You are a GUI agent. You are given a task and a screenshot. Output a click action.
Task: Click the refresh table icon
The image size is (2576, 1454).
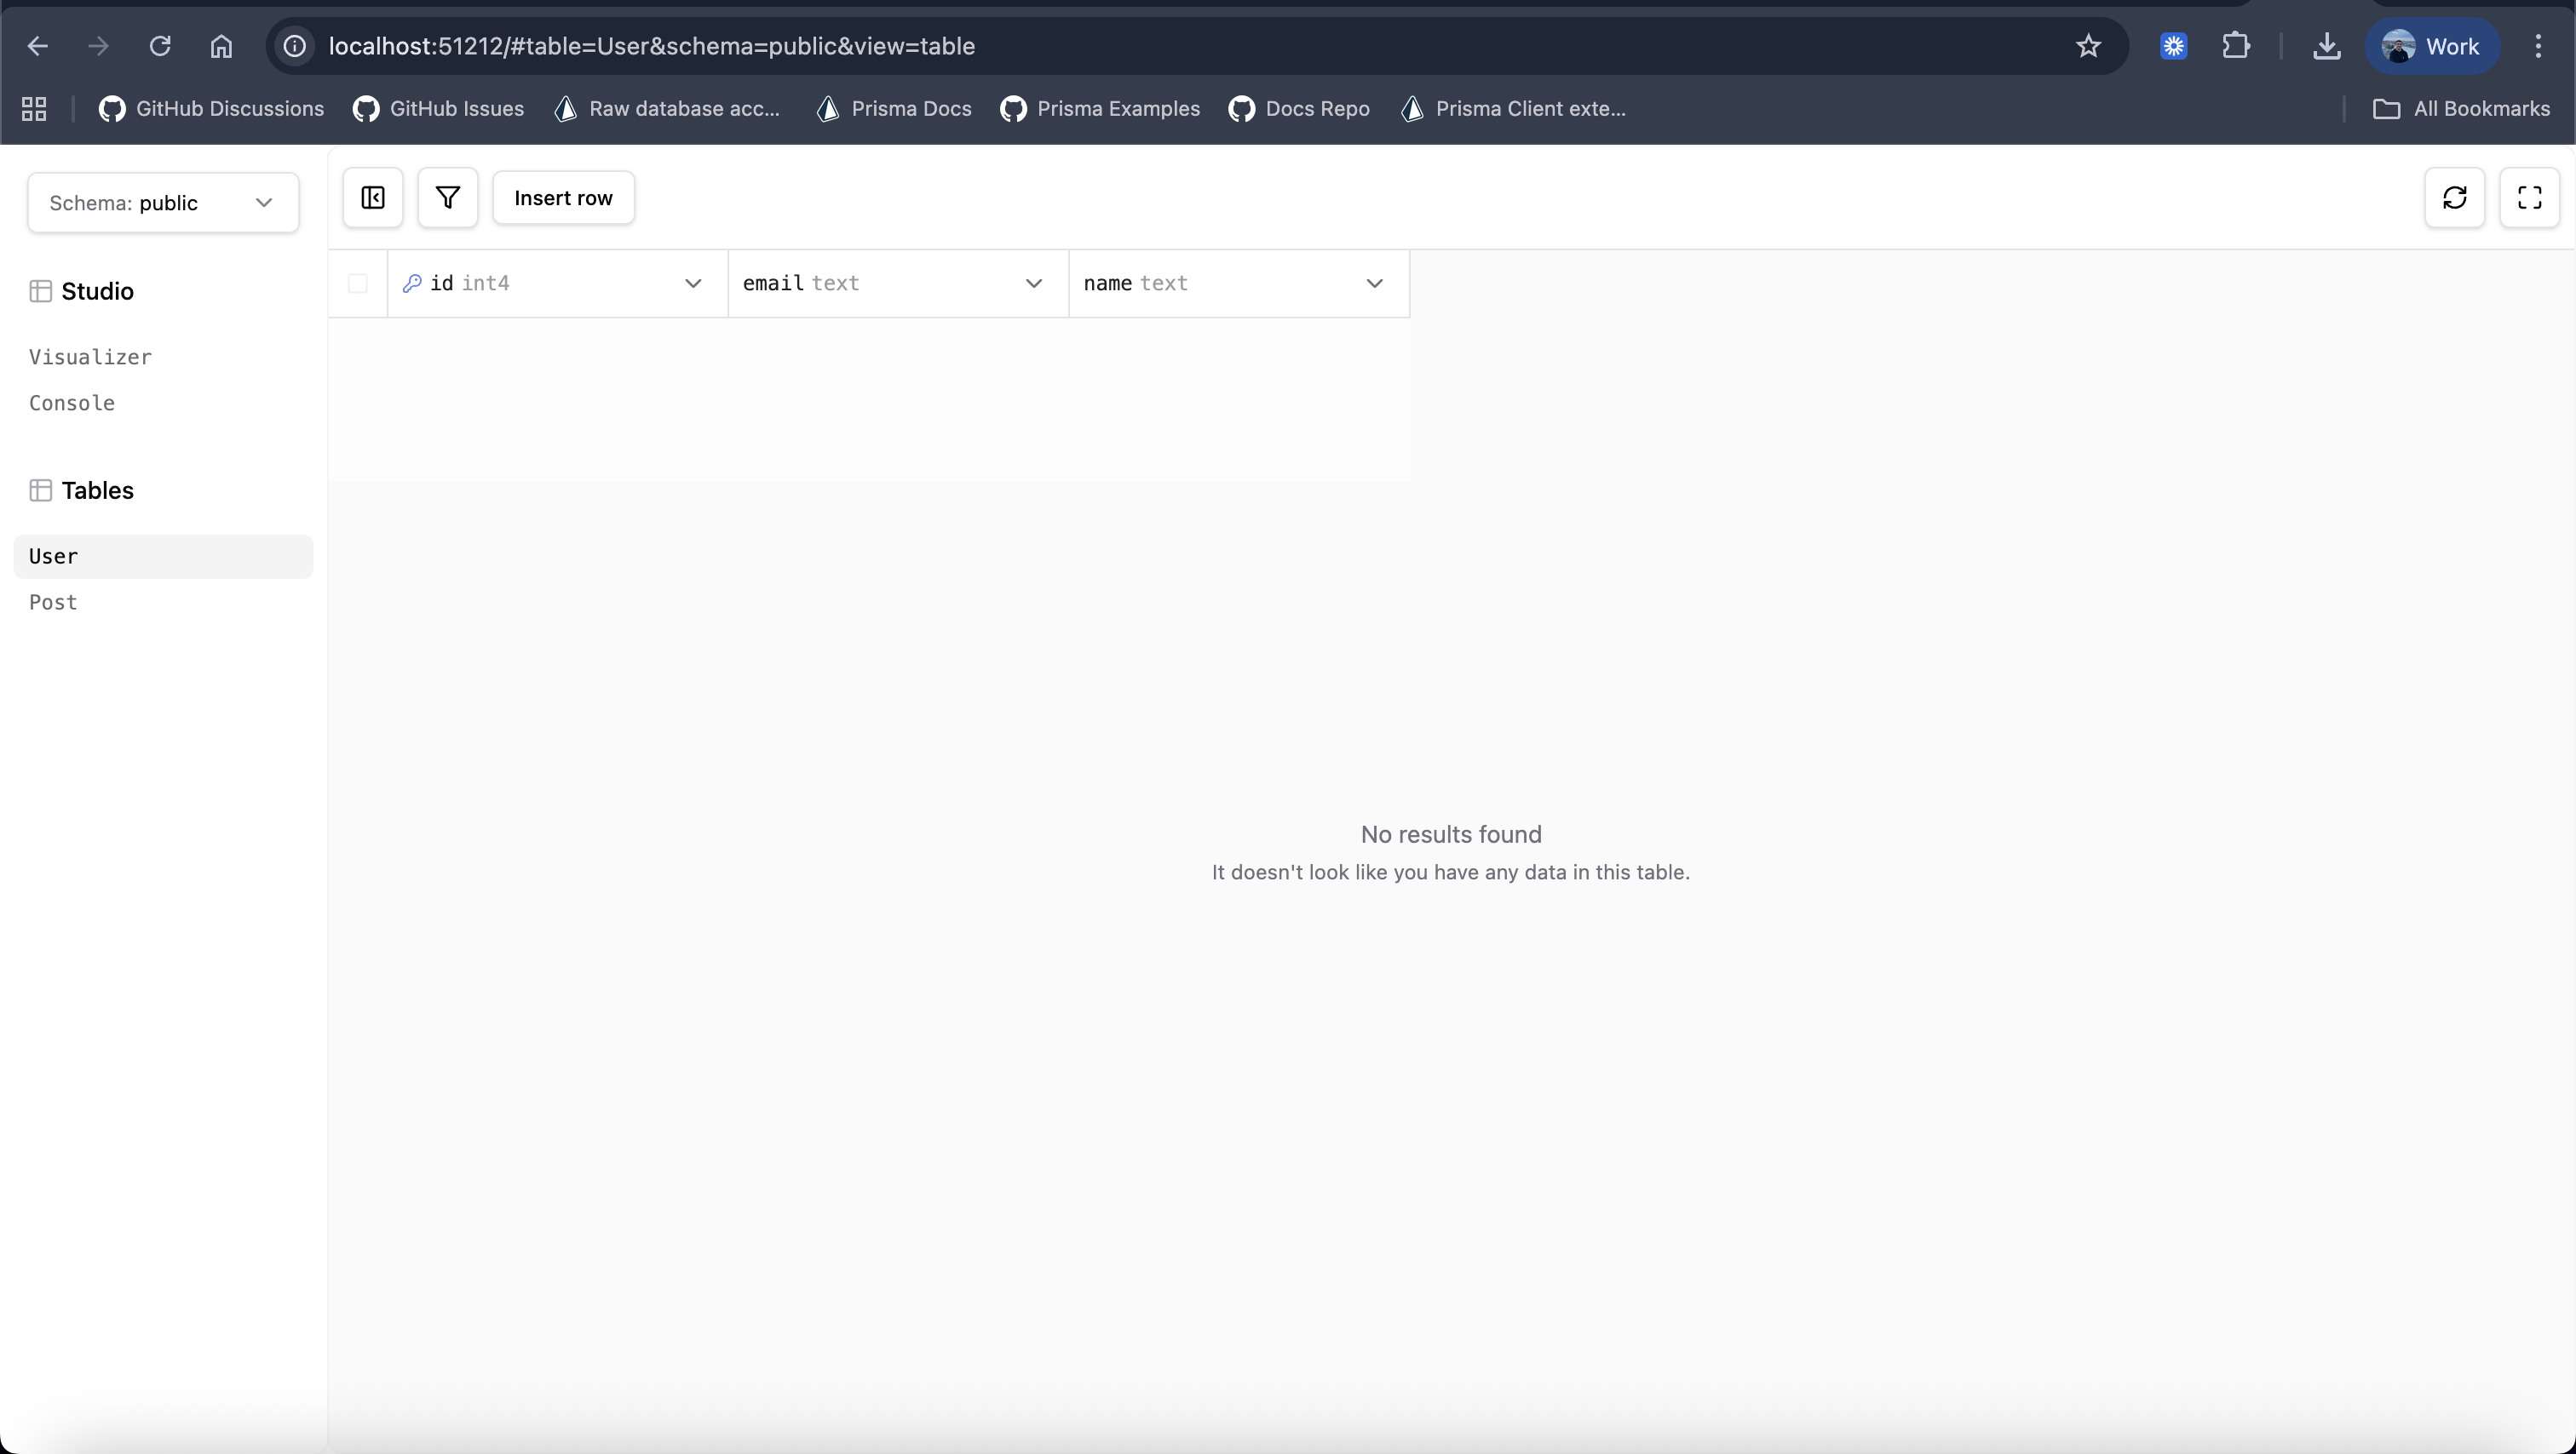coord(2454,197)
